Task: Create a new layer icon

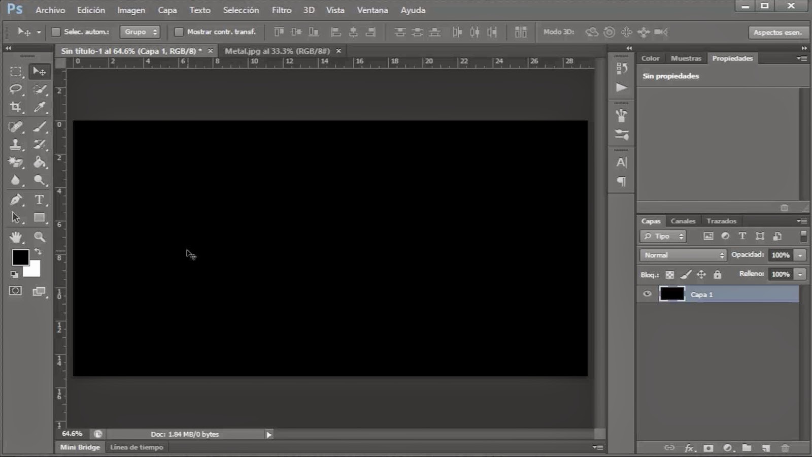Action: [766, 448]
